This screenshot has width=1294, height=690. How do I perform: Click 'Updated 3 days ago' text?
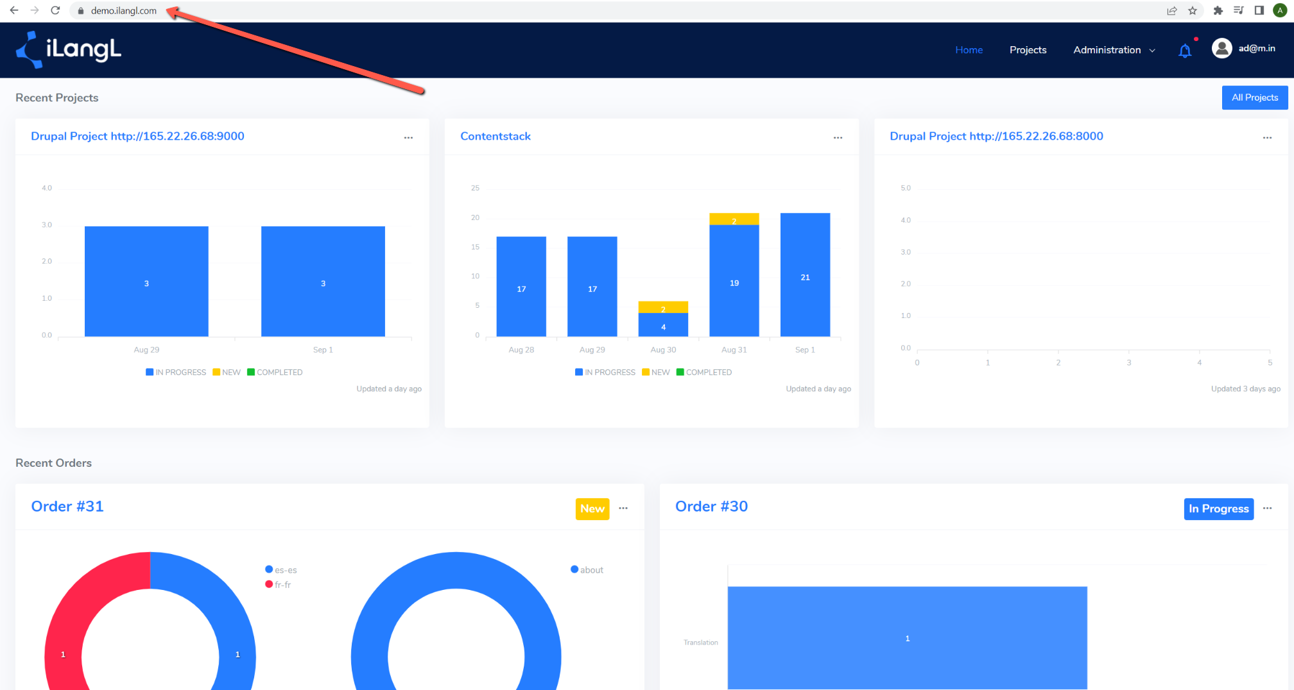tap(1245, 389)
